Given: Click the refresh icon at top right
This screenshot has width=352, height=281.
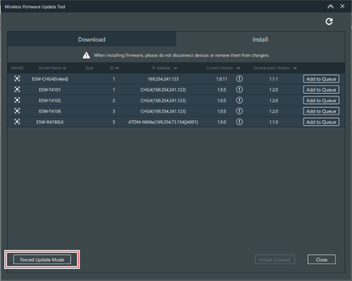Looking at the screenshot, I should (x=329, y=21).
